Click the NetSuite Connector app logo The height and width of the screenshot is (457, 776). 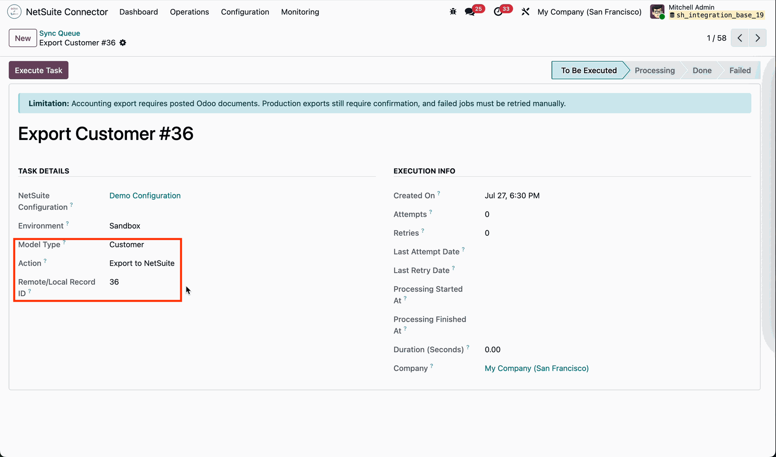tap(14, 12)
